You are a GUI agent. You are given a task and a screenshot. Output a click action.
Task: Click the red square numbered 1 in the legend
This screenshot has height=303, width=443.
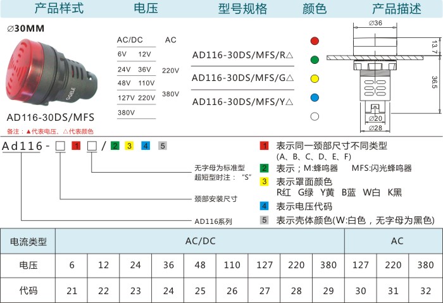coord(265,146)
